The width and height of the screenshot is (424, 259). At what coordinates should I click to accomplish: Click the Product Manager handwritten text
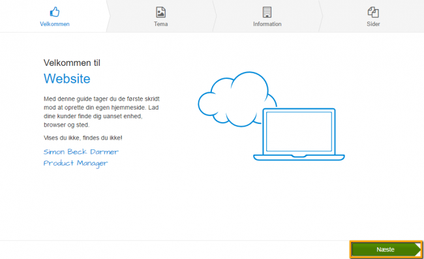[x=76, y=163]
